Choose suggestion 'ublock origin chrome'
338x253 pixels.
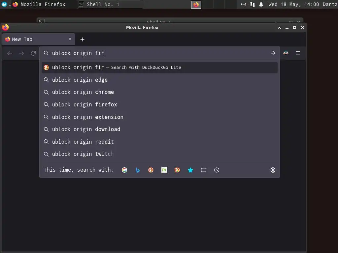159,92
